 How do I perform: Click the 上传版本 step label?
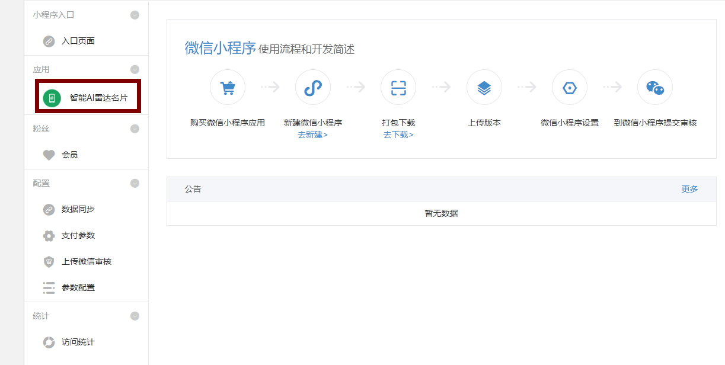[x=484, y=123]
